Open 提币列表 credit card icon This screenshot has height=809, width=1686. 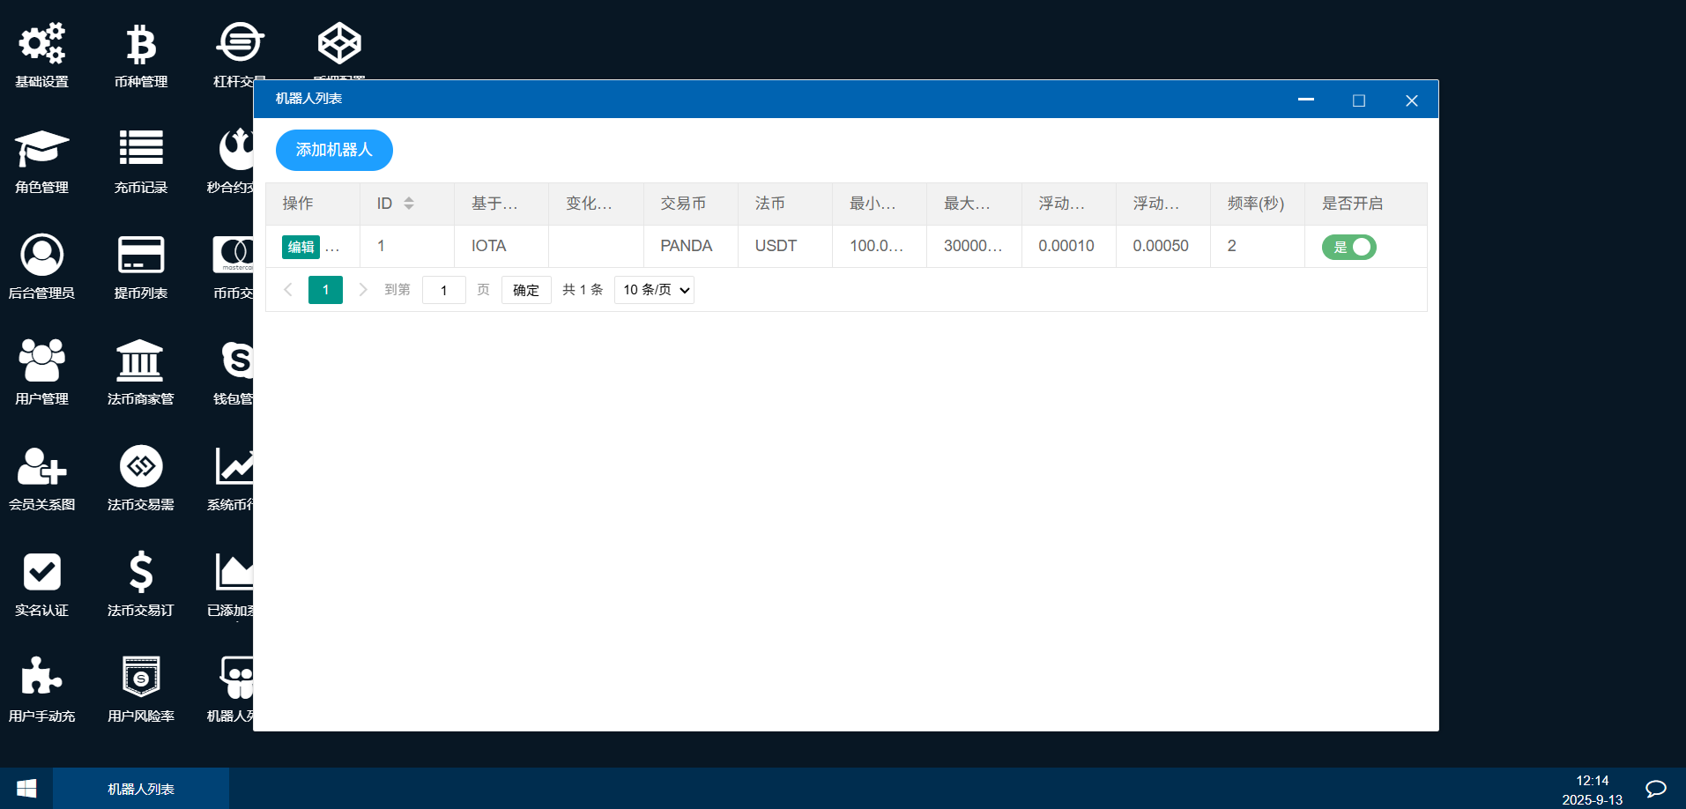point(140,256)
